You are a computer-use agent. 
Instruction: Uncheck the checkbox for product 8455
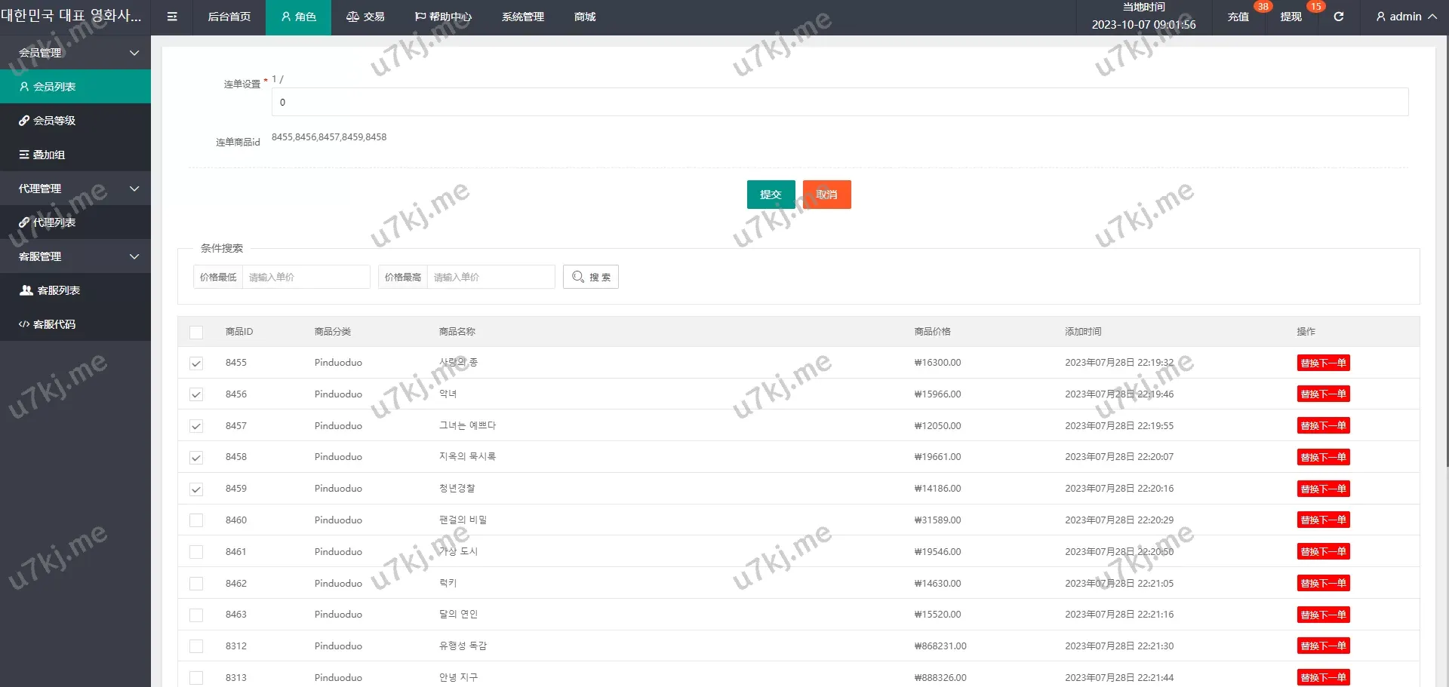click(196, 363)
